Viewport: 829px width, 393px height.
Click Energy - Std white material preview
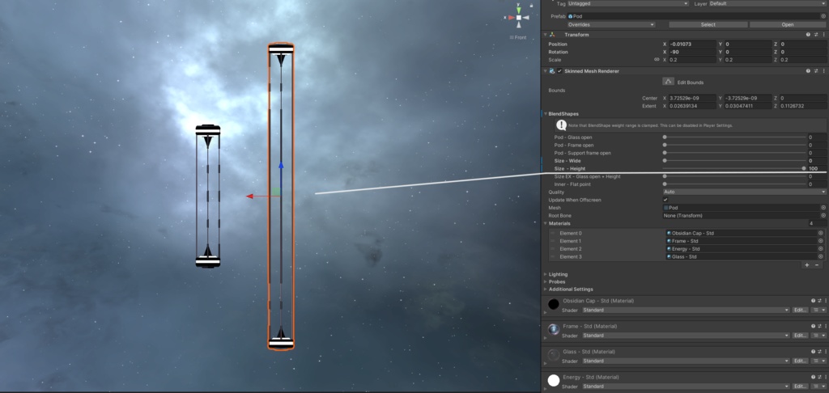coord(554,380)
